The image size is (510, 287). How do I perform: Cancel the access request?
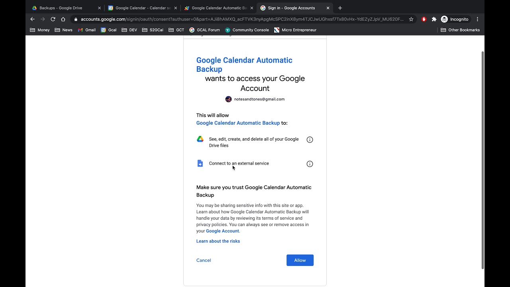pyautogui.click(x=204, y=260)
